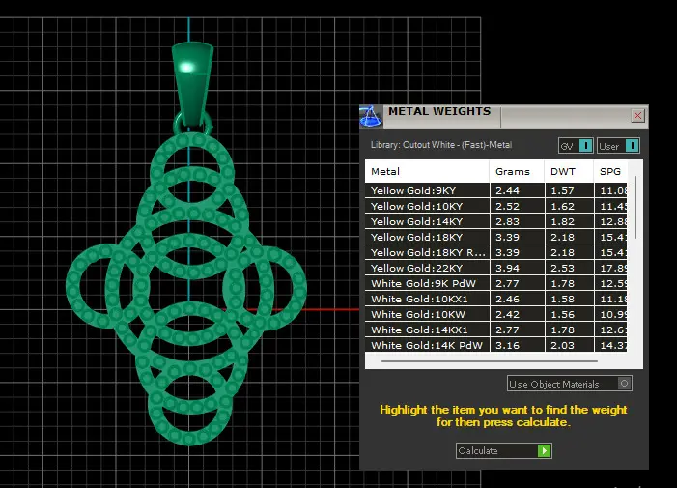Select the Yellow Gold:18KY row

[496, 237]
